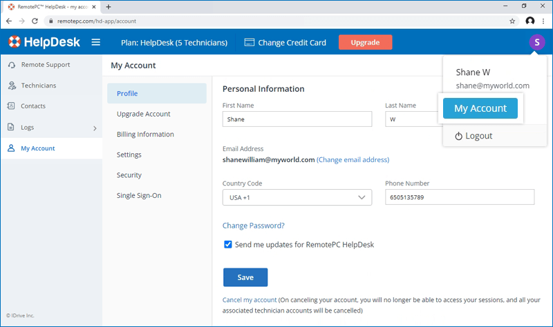Click the First Name input field

[x=297, y=119]
